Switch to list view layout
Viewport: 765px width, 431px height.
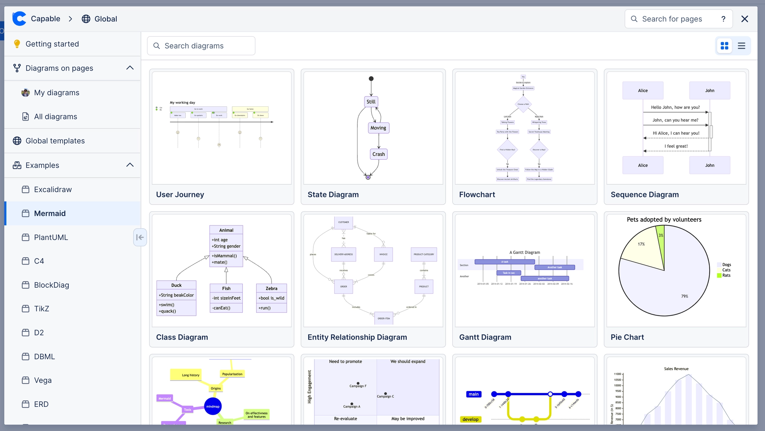click(x=741, y=46)
